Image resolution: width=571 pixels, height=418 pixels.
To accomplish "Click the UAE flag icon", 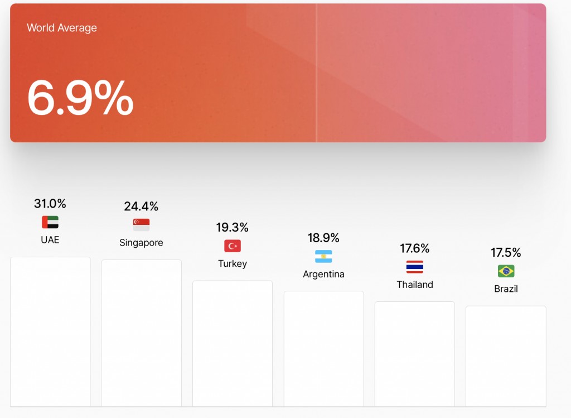I will [50, 222].
